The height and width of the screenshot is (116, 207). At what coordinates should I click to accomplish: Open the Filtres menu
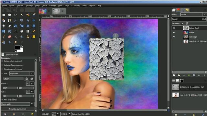pyautogui.click(x=67, y=5)
